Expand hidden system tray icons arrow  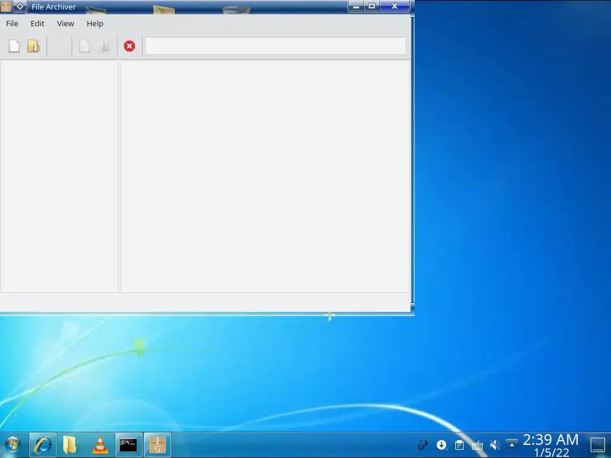(x=511, y=444)
